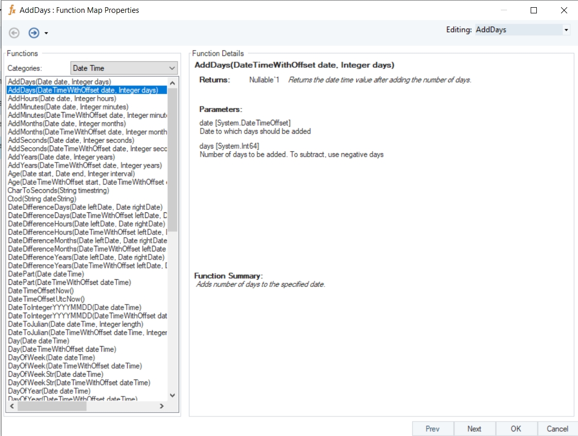Select the DateTimeOffsetUtcNow() list item
This screenshot has height=436, width=578.
pos(46,299)
